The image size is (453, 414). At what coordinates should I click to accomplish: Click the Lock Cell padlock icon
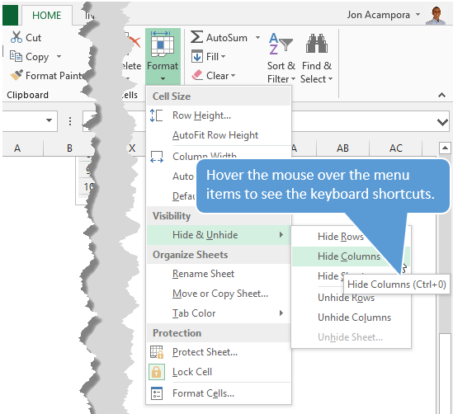point(157,372)
